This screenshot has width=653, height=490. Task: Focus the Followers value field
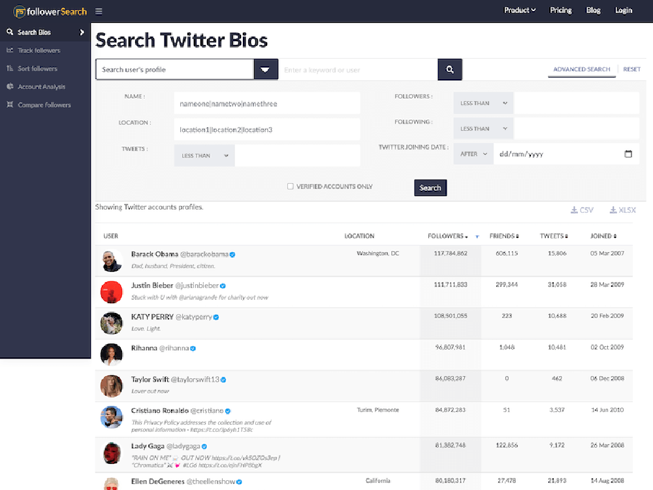577,103
